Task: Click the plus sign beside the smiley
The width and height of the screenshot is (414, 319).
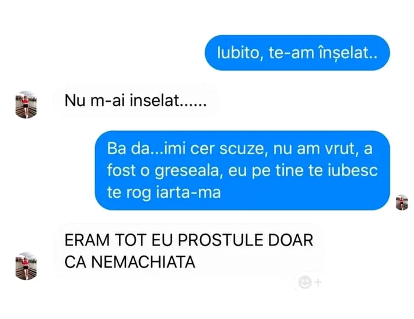Action: click(x=318, y=282)
